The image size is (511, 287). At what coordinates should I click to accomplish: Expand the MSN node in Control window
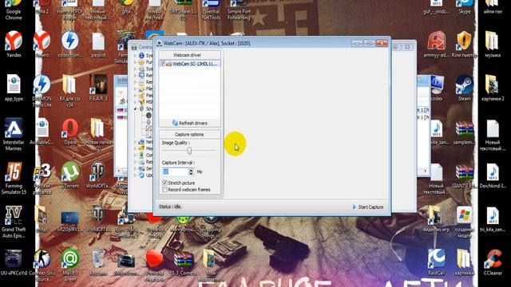[135, 102]
